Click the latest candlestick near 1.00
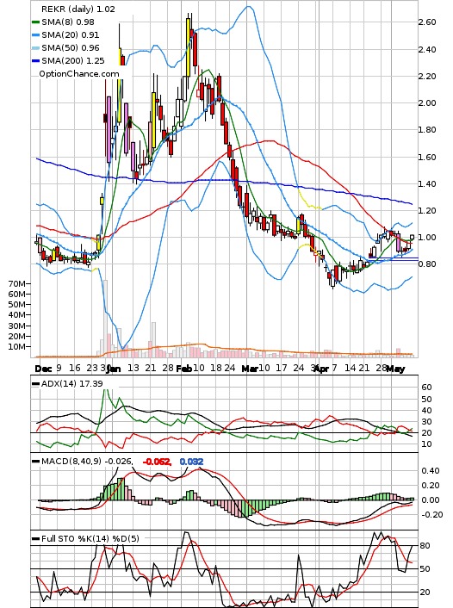This screenshot has width=453, height=608. tap(412, 237)
